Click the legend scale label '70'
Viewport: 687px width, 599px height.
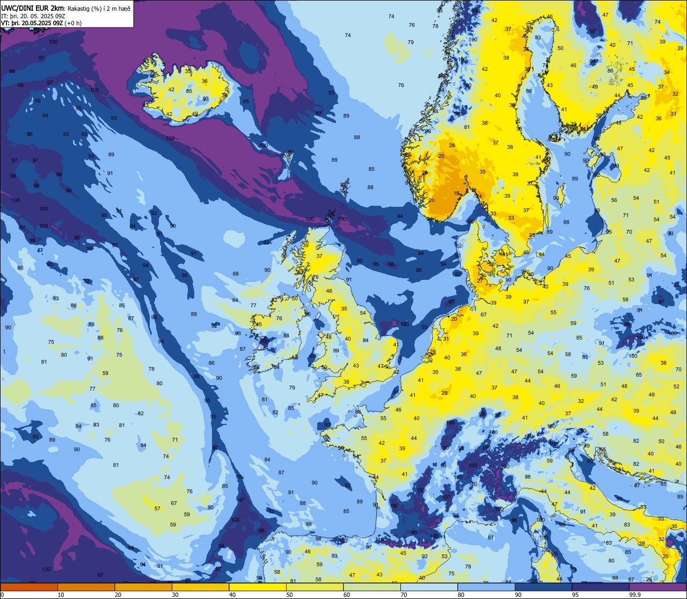click(404, 595)
